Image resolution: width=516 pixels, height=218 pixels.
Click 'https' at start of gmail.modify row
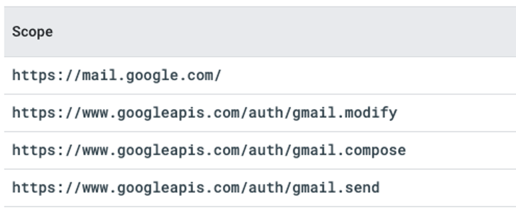[x=34, y=113]
